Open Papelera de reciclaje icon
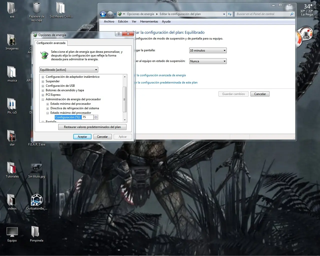The image size is (320, 256). click(36, 11)
